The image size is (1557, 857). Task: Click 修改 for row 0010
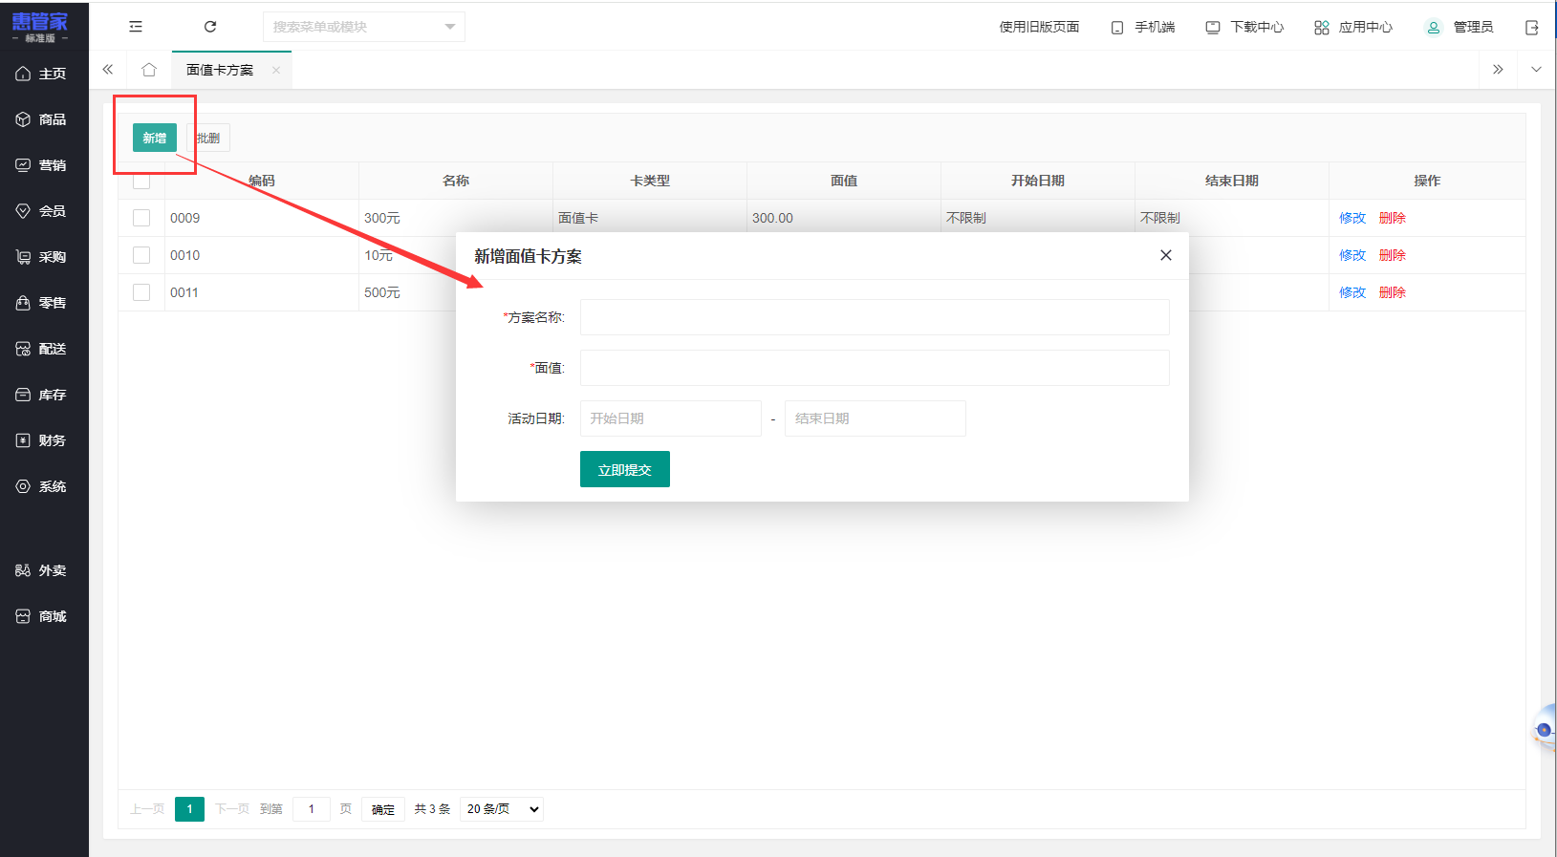coord(1352,255)
